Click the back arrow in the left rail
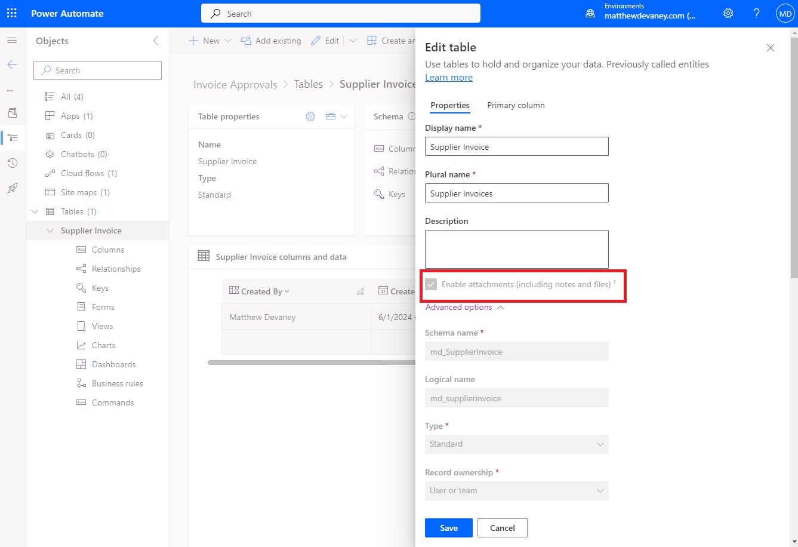The image size is (798, 547). [x=12, y=64]
